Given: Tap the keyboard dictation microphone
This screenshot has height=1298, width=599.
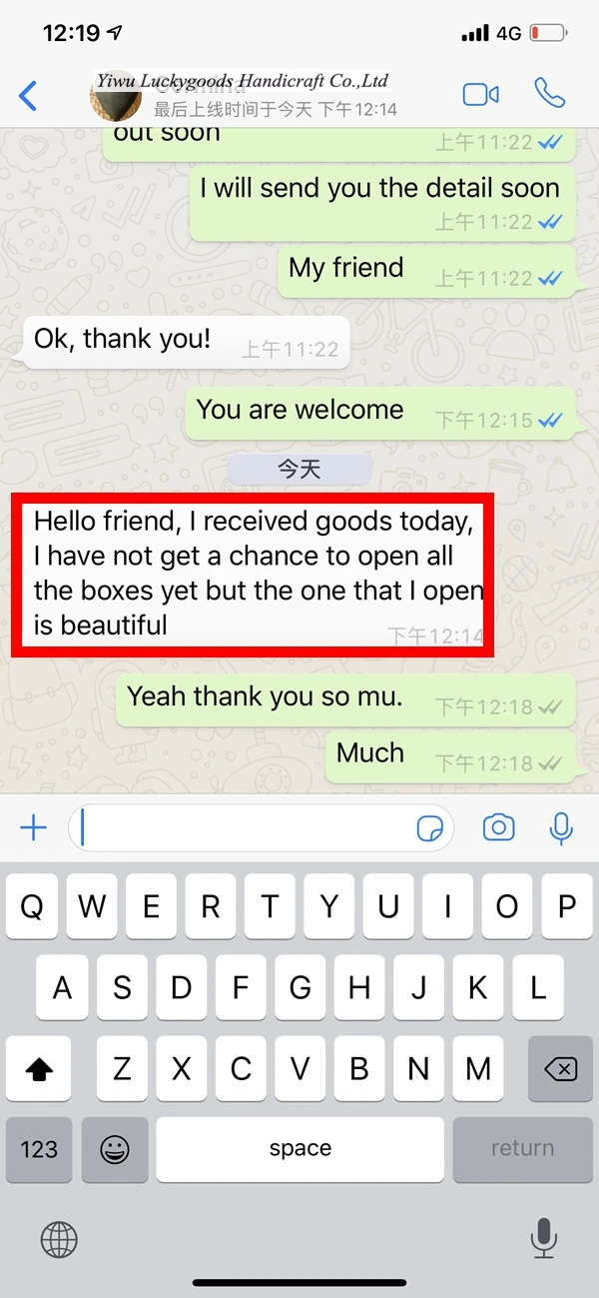Looking at the screenshot, I should click(543, 1239).
